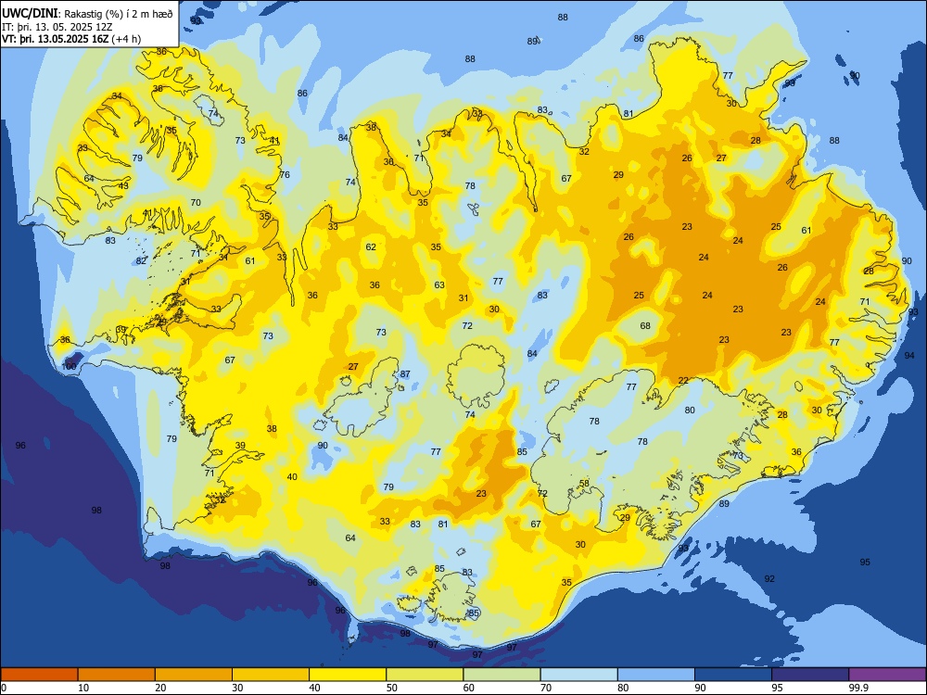The width and height of the screenshot is (927, 695).
Task: Click the 70–80 light blue legend swatch
Action: click(578, 675)
